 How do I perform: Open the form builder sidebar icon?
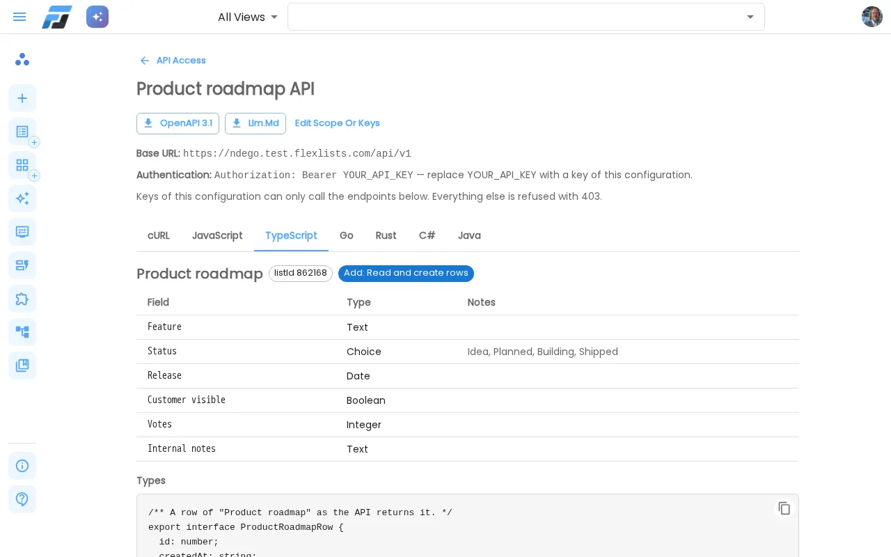click(22, 265)
